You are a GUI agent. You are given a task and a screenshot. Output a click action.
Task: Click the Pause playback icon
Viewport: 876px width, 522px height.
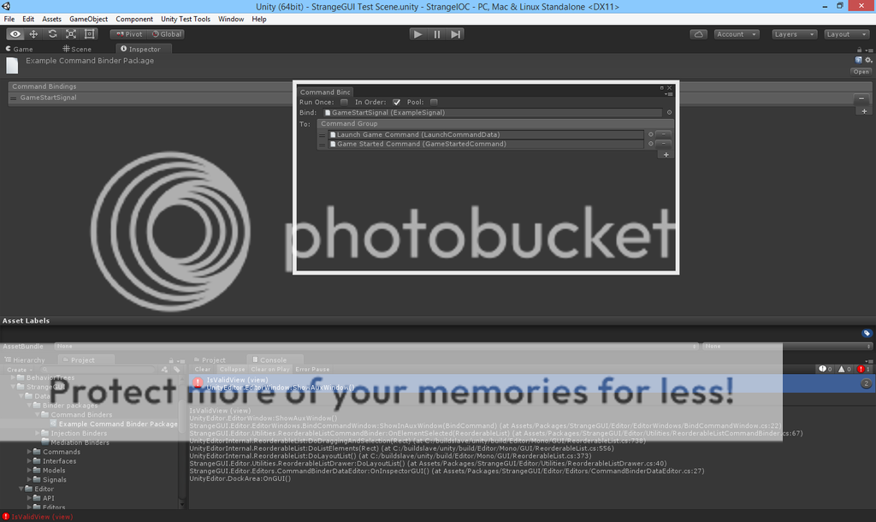tap(436, 33)
